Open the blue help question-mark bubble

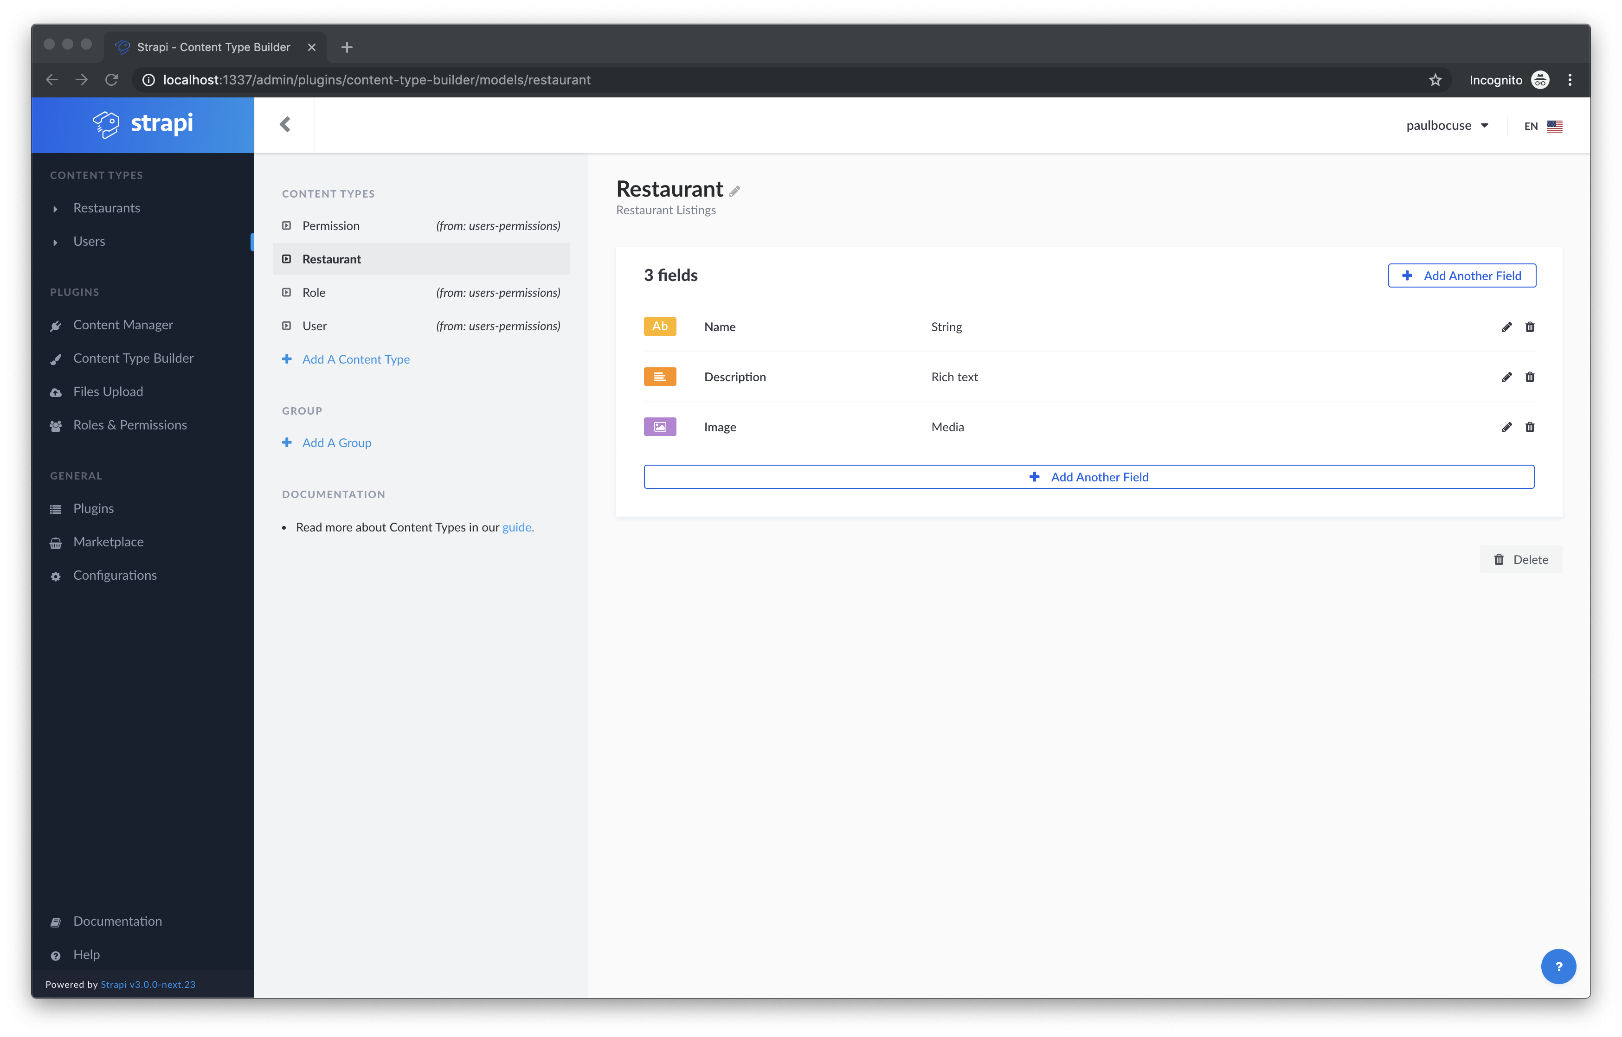pos(1558,967)
